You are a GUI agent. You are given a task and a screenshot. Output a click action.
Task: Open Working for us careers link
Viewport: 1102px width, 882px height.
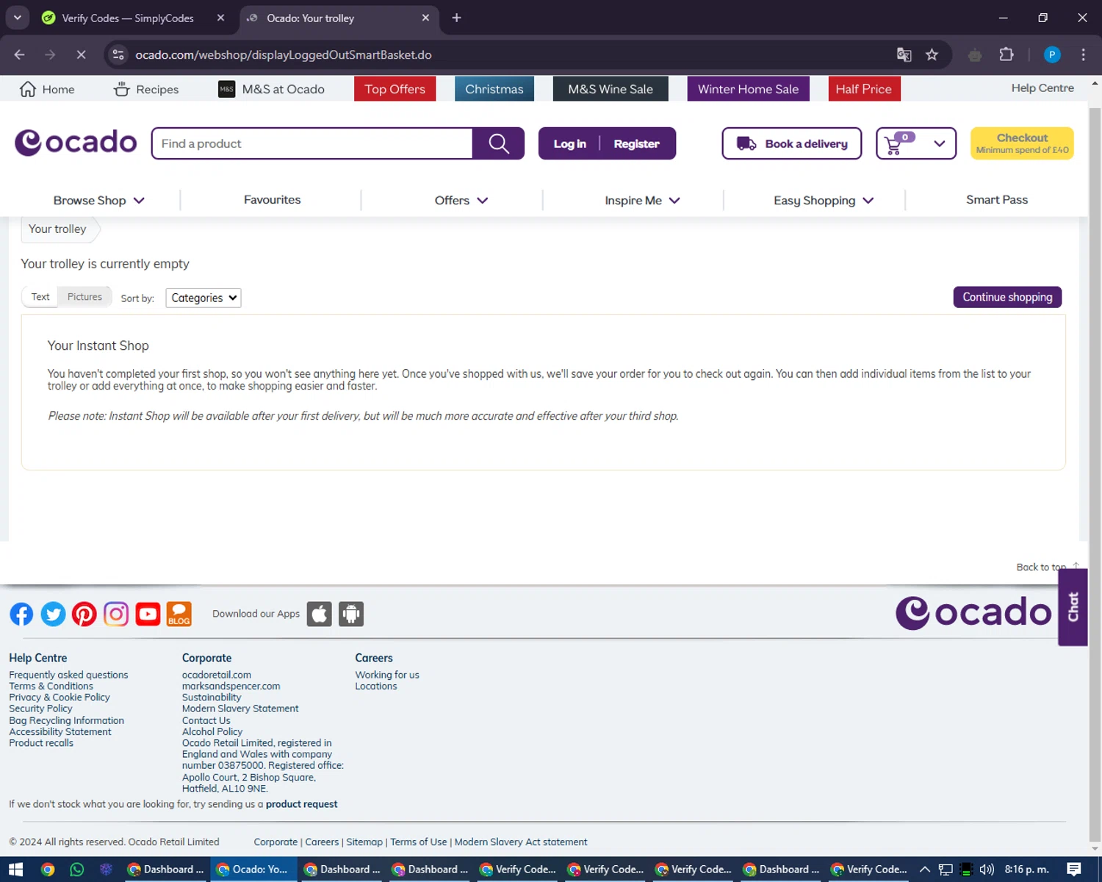(387, 675)
